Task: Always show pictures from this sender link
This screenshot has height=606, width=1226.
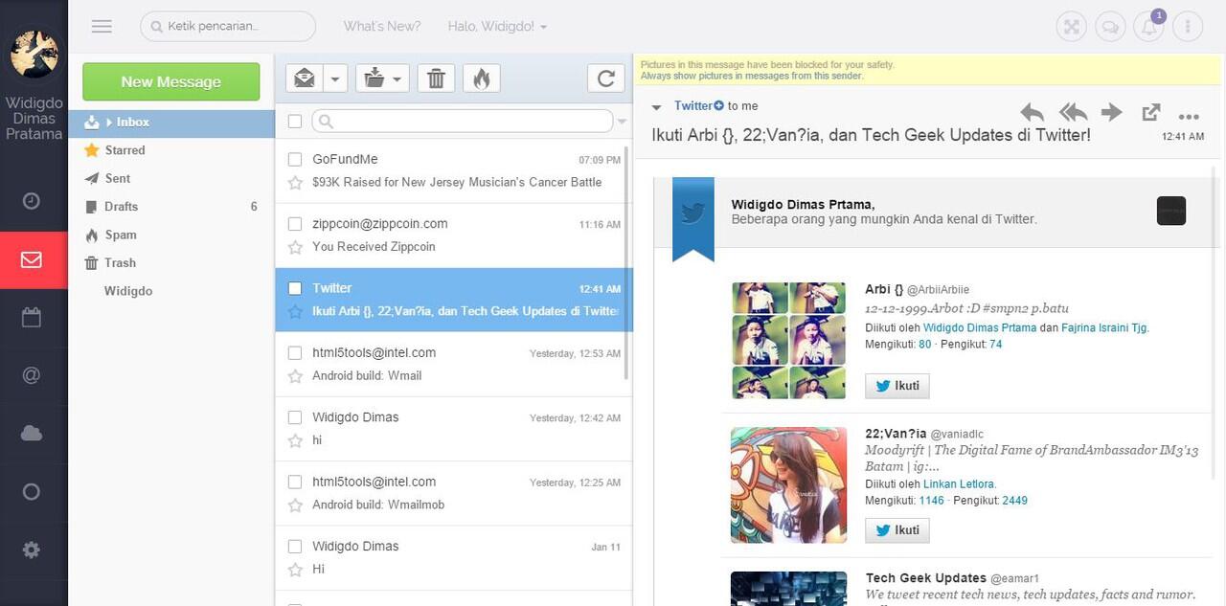Action: [752, 76]
